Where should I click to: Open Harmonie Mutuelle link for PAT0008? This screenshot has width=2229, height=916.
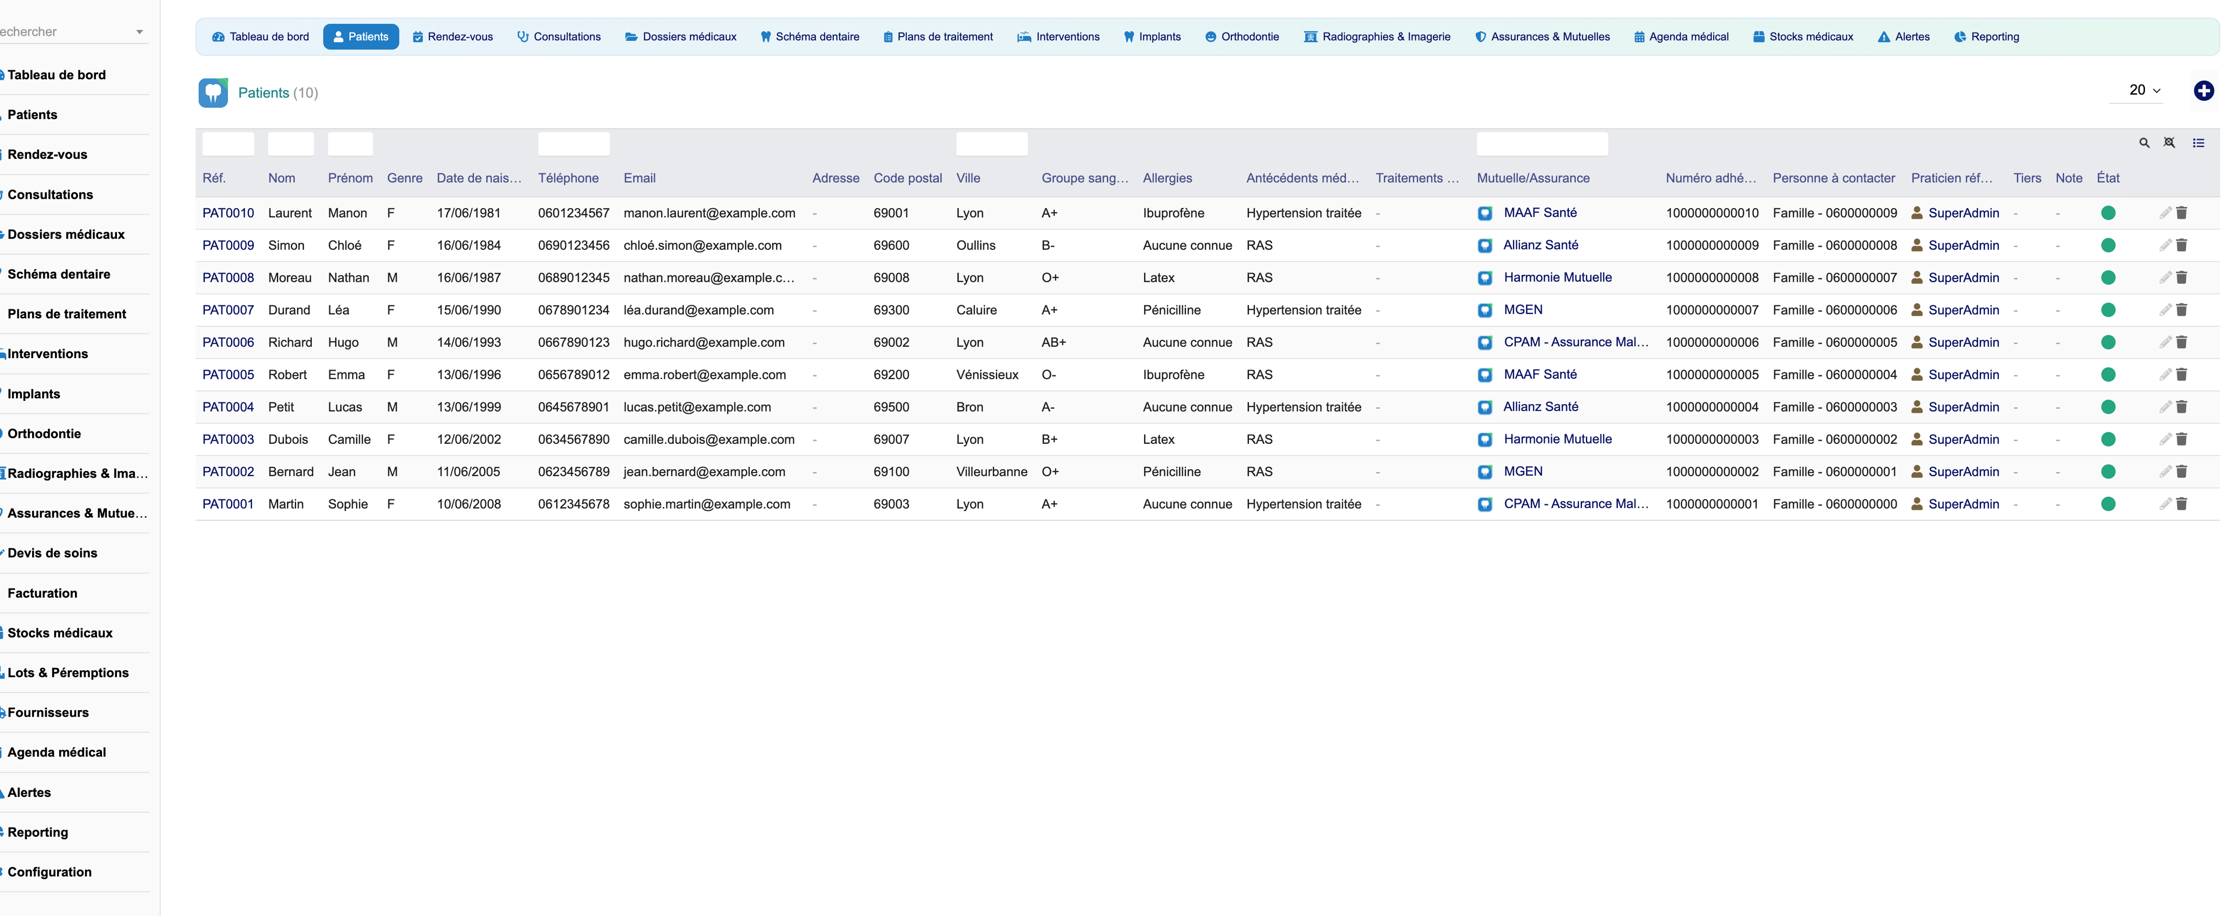point(1558,278)
